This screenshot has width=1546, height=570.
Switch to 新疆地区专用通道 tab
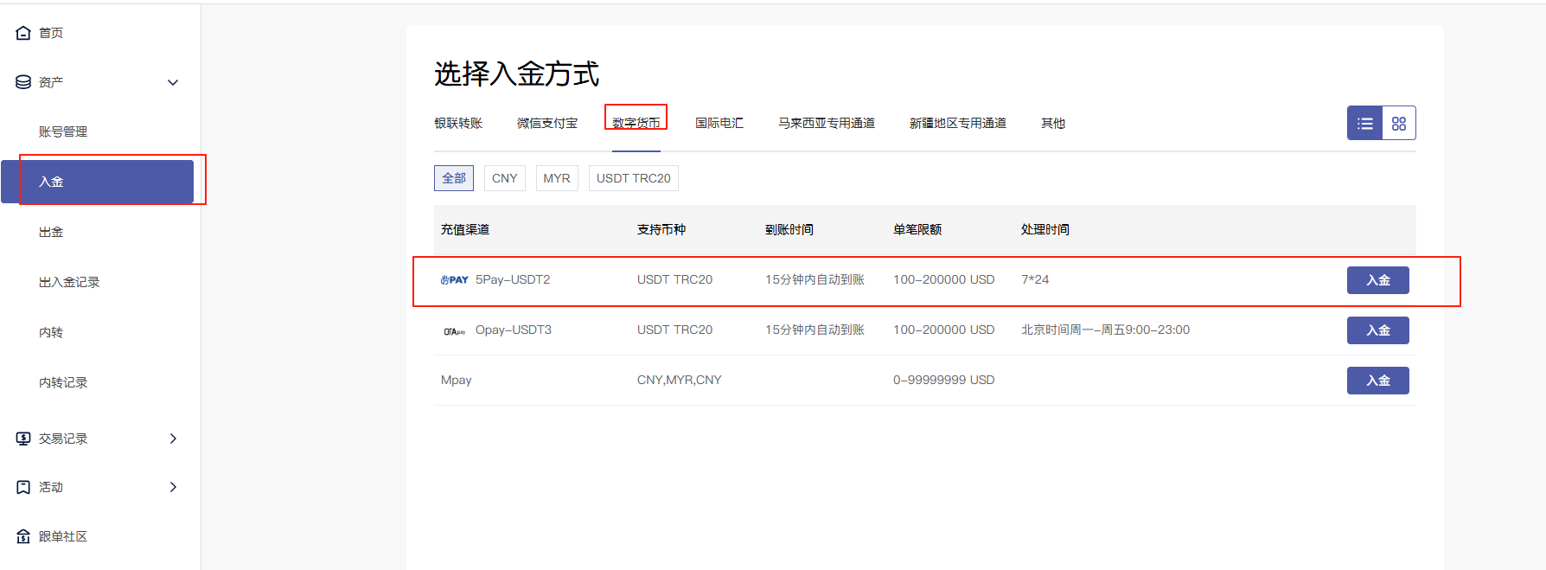(958, 123)
